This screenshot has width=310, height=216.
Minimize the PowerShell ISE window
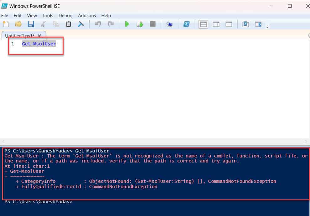271,6
